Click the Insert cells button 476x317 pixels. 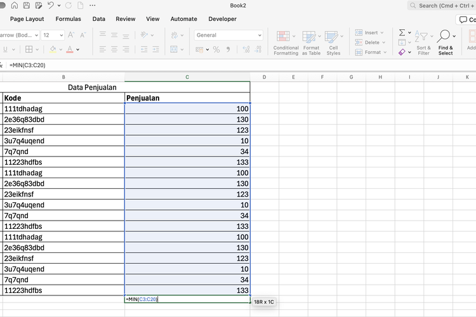click(x=368, y=33)
